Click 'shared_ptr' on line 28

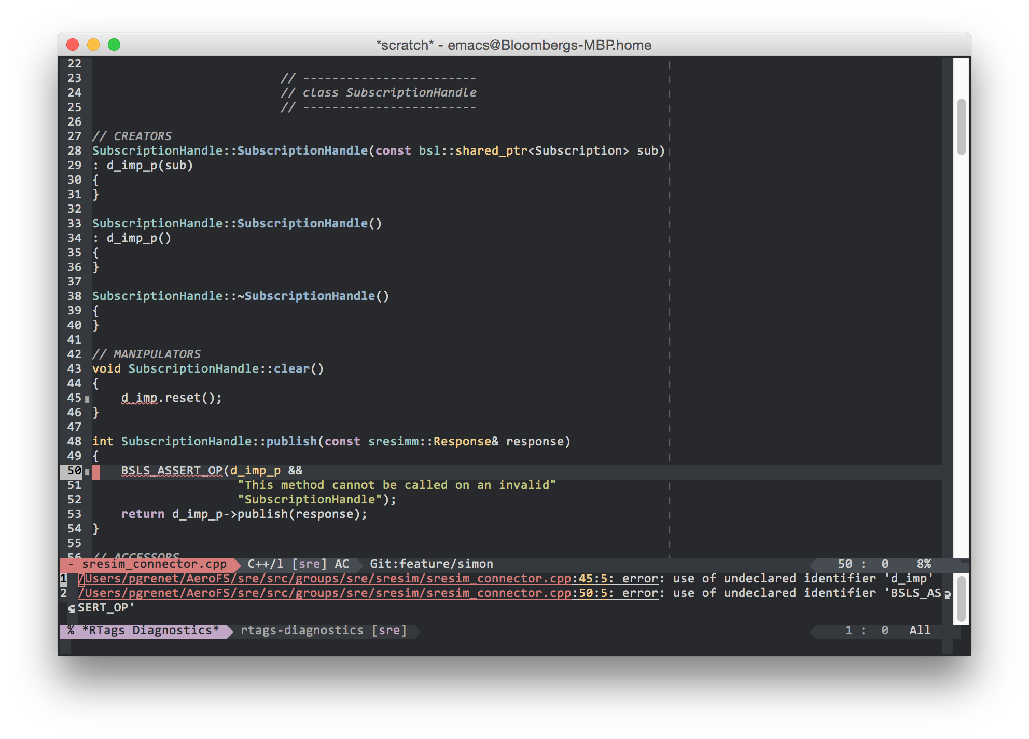[491, 150]
